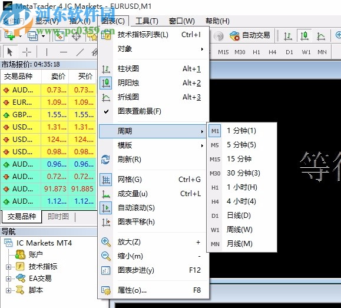This screenshot has width=341, height=308.
Task: Click 图表步进 step by step icon
Action: (x=106, y=270)
